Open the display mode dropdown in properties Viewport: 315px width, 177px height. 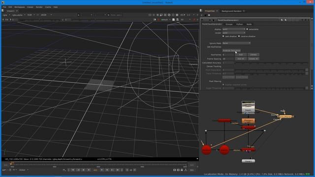[234, 29]
